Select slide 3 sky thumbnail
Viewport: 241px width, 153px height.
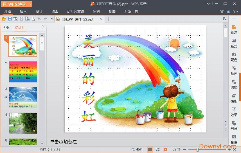click(x=23, y=98)
